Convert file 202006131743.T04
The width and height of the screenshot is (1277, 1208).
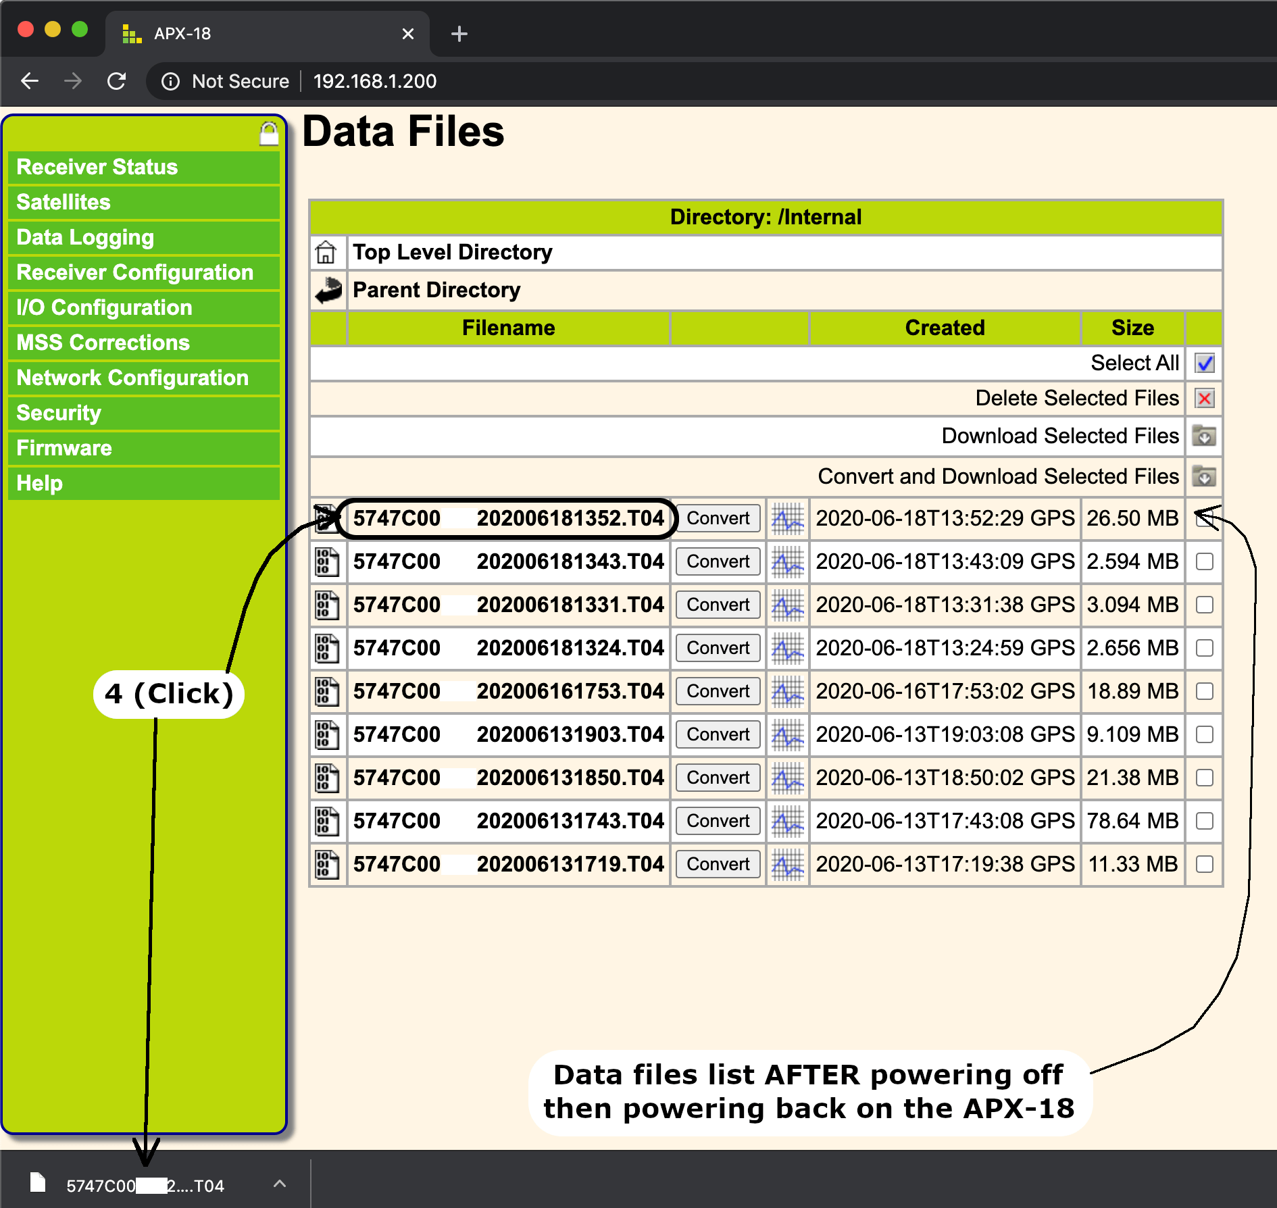[718, 822]
